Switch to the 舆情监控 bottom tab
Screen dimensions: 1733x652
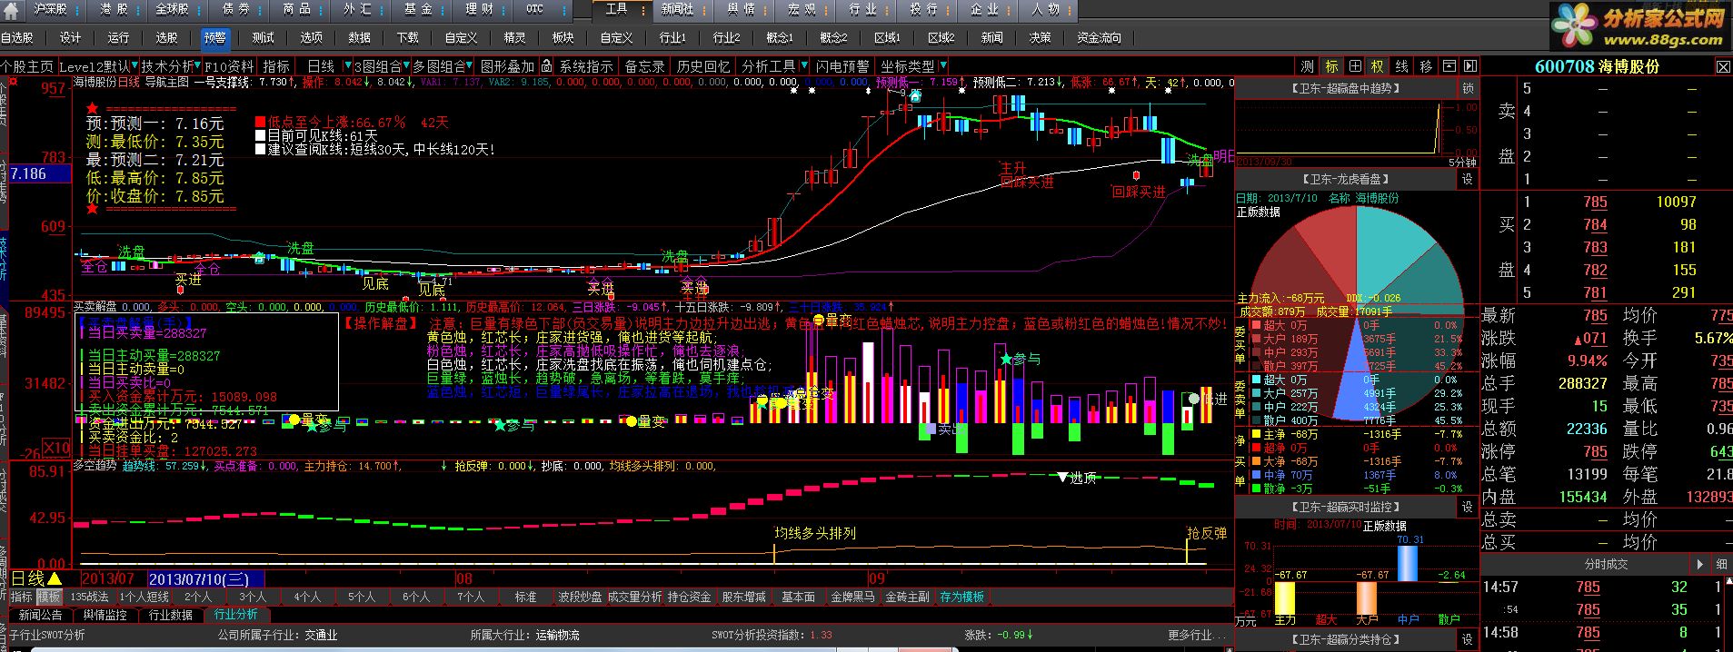(x=105, y=615)
